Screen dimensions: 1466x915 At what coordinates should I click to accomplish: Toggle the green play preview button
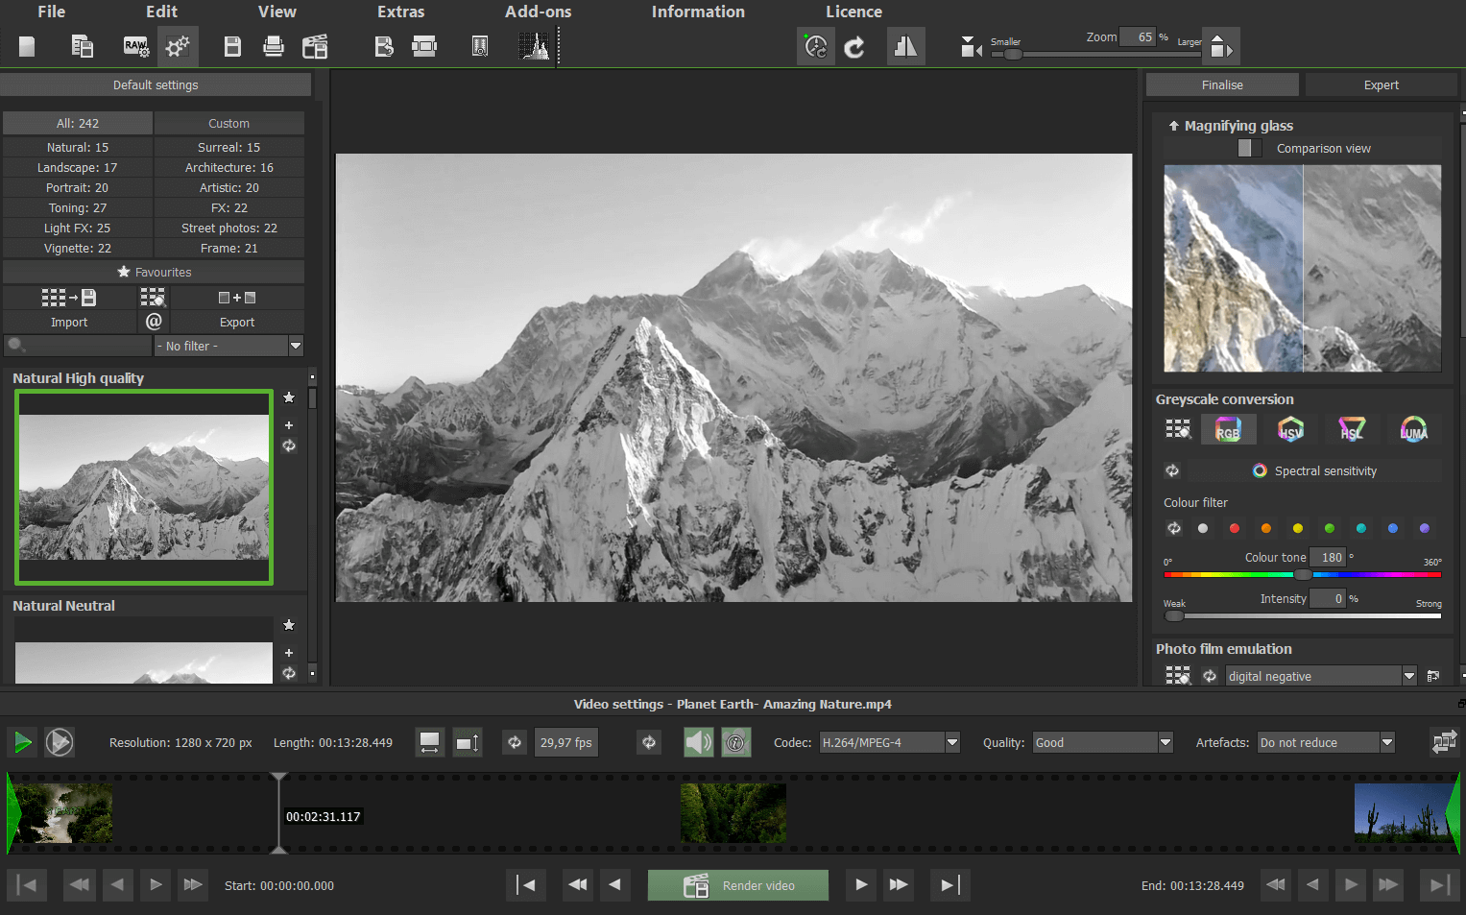pos(21,742)
